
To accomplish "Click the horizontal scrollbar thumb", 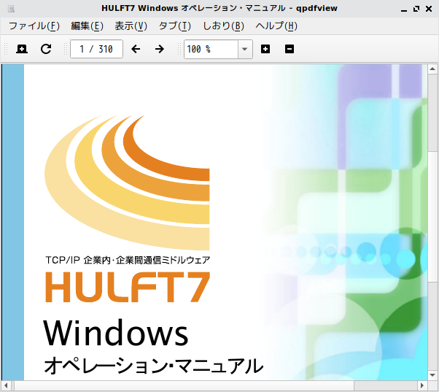I will coord(184,385).
